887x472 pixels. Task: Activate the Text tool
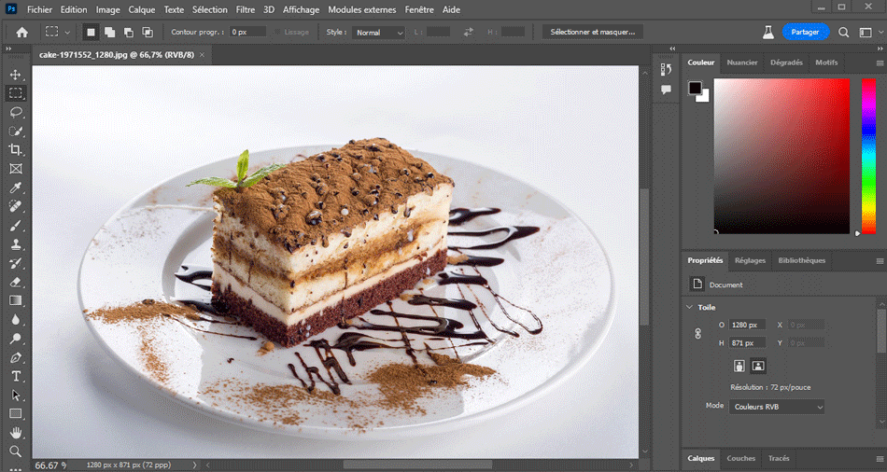pos(16,376)
